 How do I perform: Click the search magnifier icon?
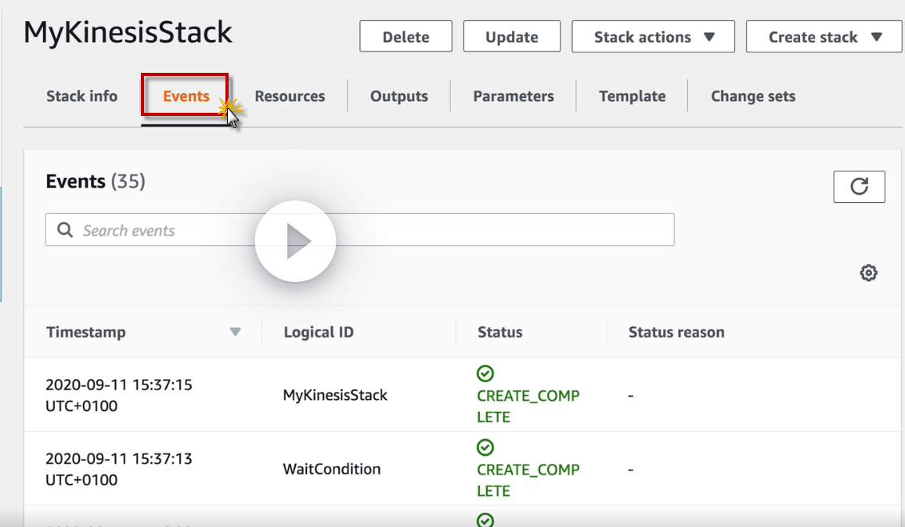(65, 230)
